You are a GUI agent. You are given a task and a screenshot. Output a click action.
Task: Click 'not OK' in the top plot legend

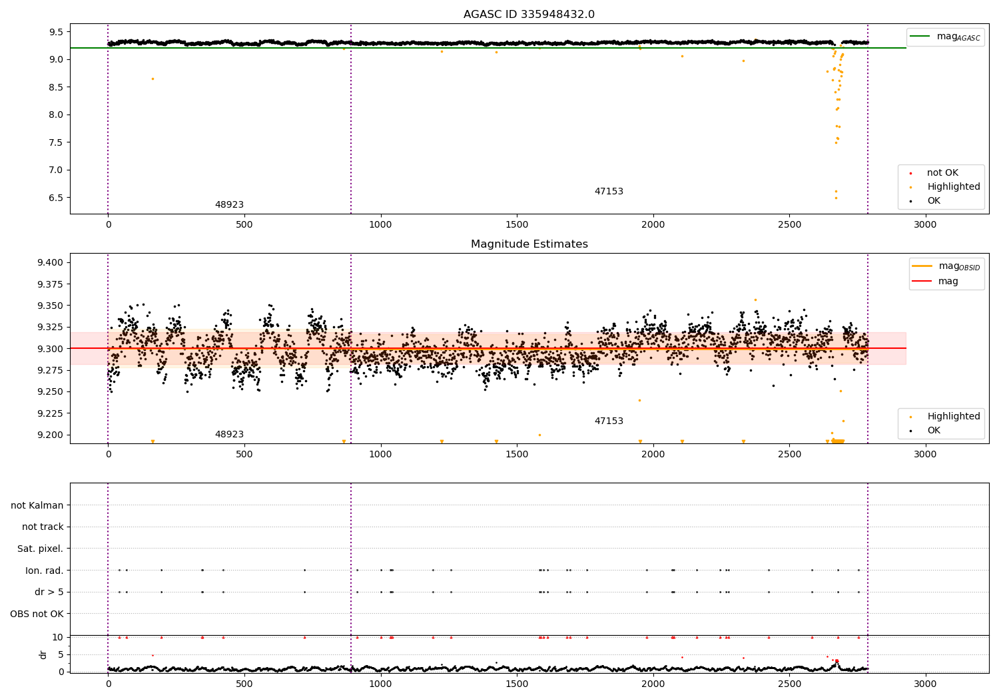click(942, 173)
